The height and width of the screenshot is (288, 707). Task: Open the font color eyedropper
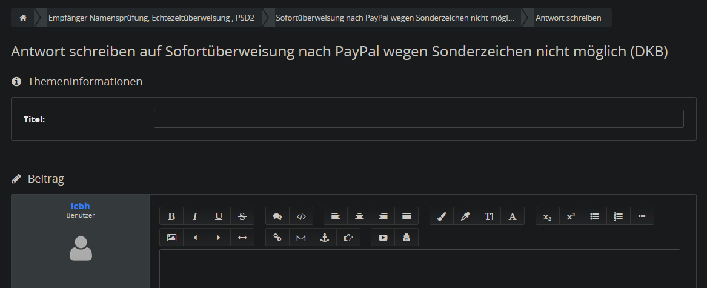tap(465, 216)
